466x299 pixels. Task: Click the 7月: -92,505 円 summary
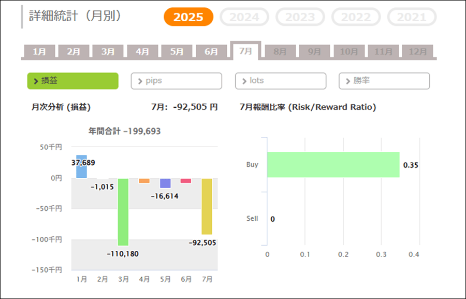click(184, 107)
